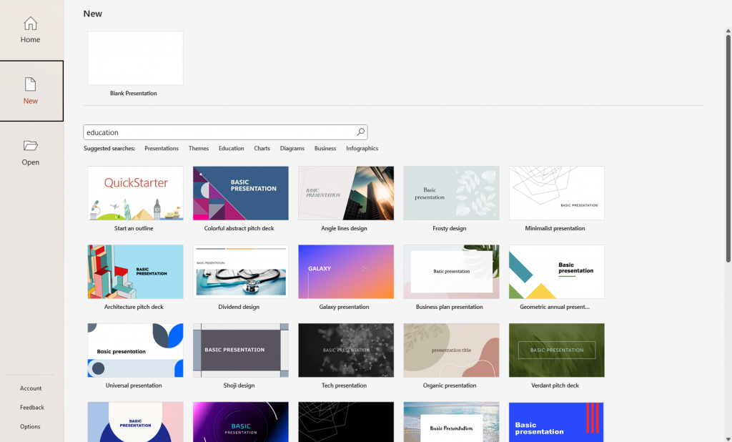This screenshot has width=732, height=442.
Task: Click the 'Start an outline' label
Action: point(134,228)
